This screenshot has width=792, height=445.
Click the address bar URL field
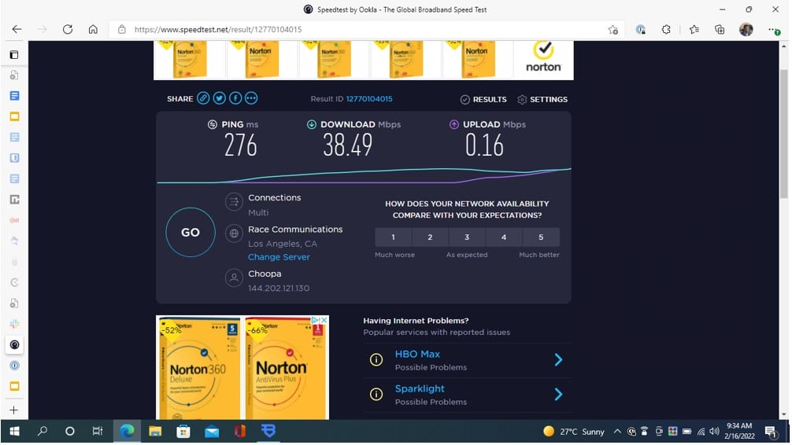click(x=366, y=29)
